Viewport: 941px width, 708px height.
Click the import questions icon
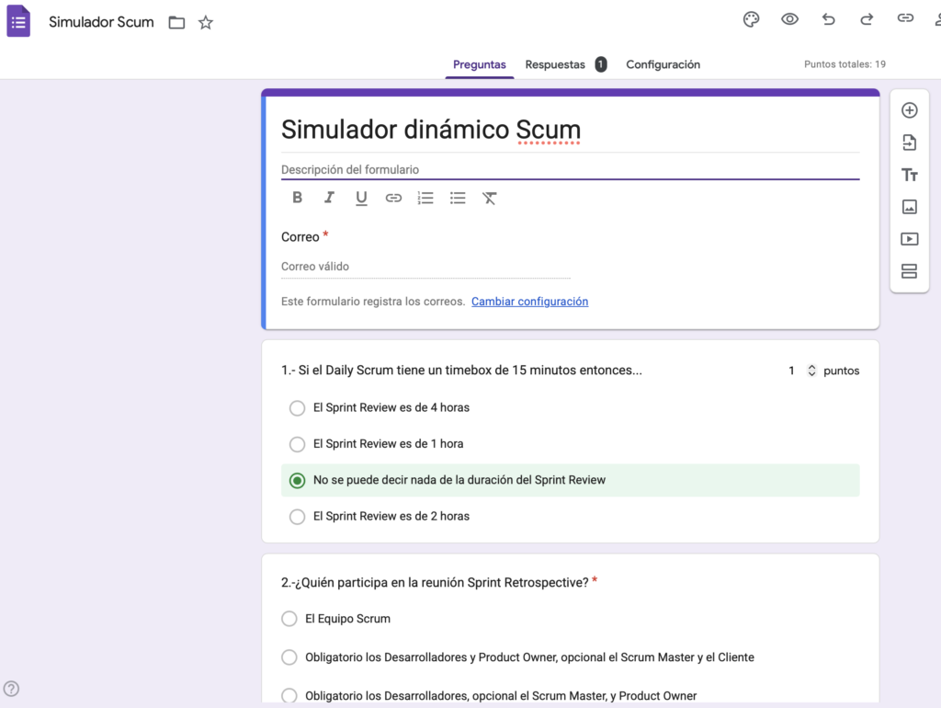click(x=909, y=143)
